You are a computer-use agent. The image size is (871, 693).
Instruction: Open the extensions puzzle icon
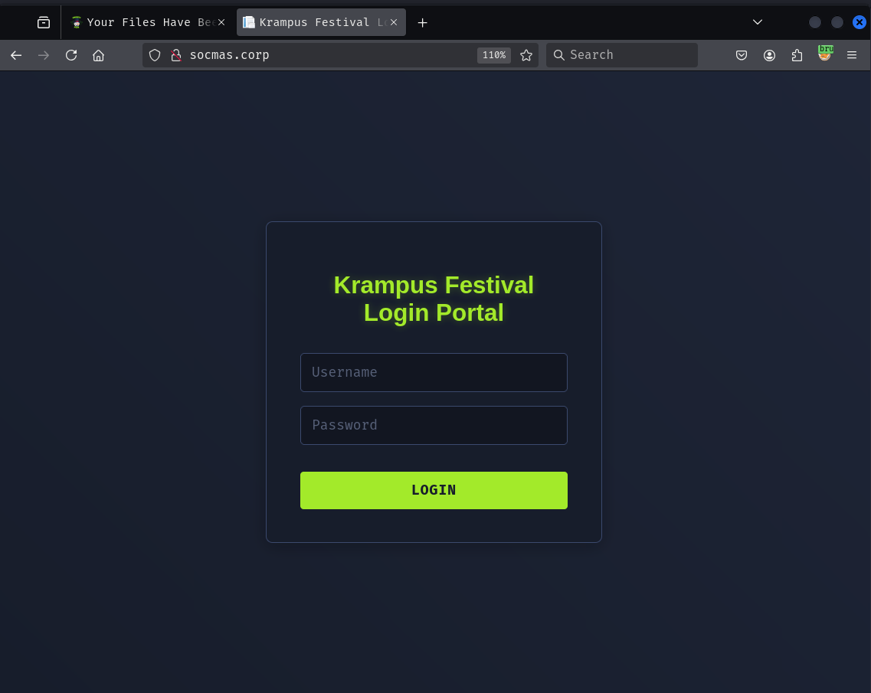797,55
